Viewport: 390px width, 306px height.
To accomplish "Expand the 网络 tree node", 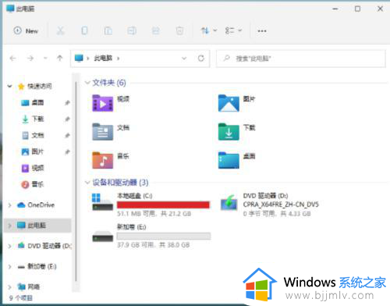I will tap(10, 287).
